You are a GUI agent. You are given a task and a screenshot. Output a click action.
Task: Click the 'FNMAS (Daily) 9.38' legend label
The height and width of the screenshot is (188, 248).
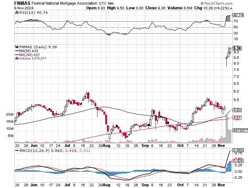click(x=38, y=47)
